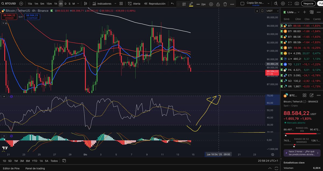Screen dimensions: 323x171
Task: Open the Panel de trading tab
Action: tap(35, 168)
